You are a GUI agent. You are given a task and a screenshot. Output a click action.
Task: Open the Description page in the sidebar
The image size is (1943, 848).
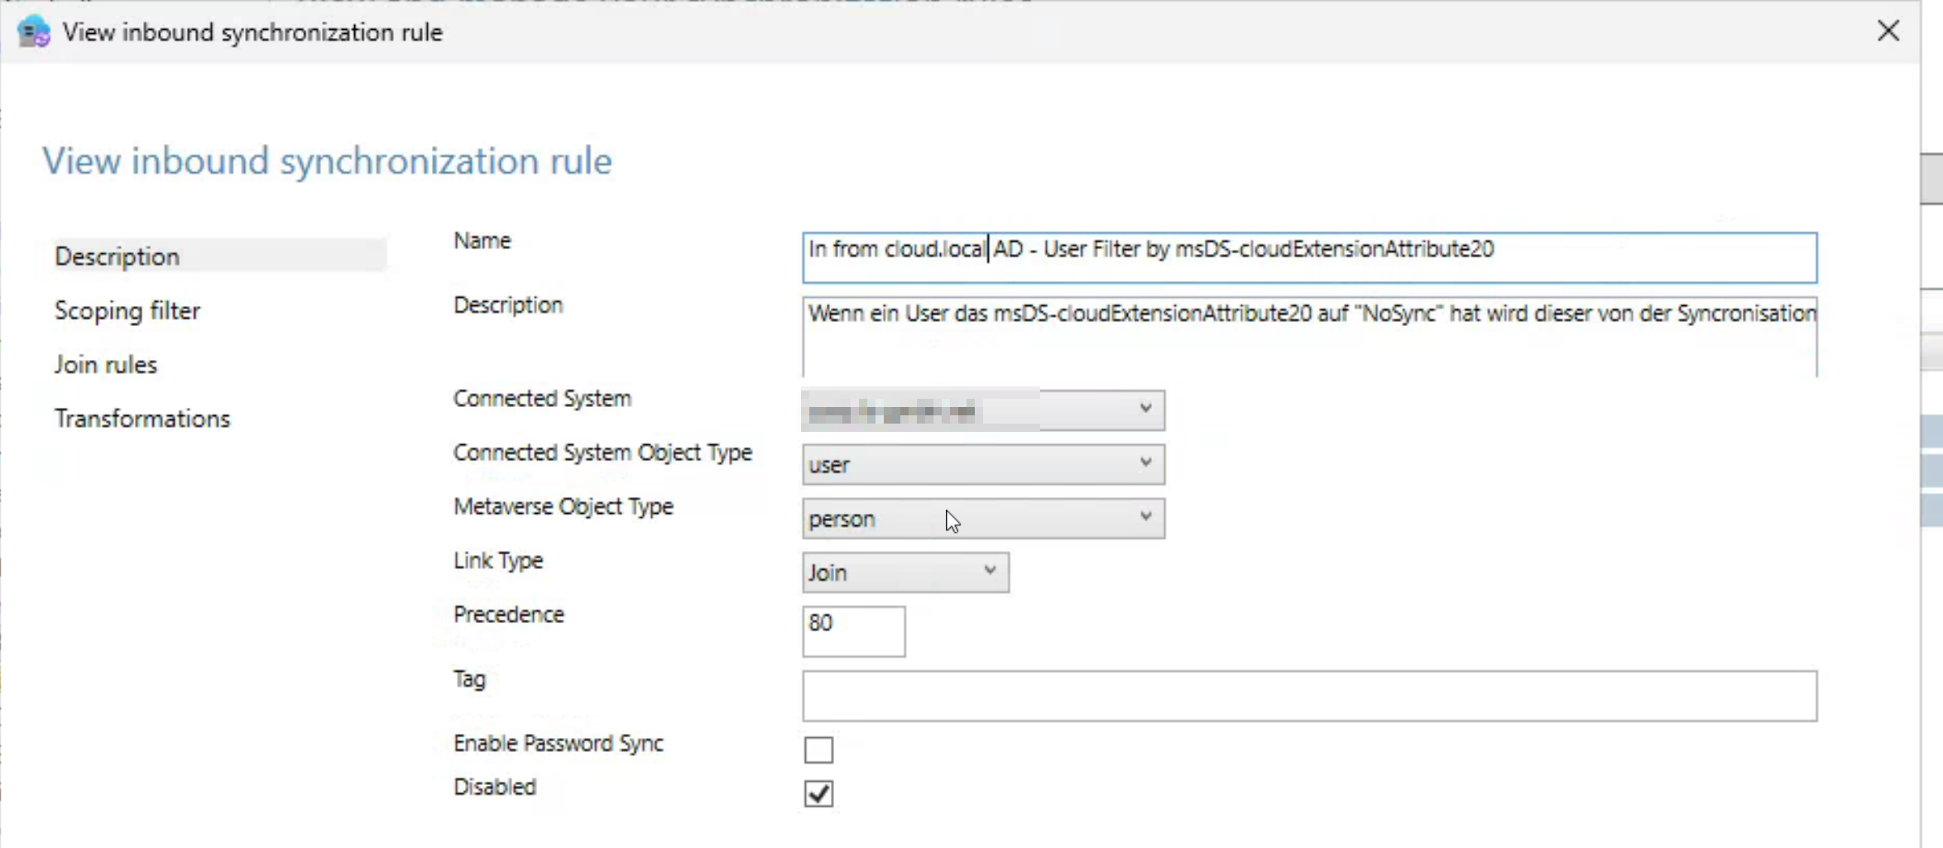tap(118, 256)
